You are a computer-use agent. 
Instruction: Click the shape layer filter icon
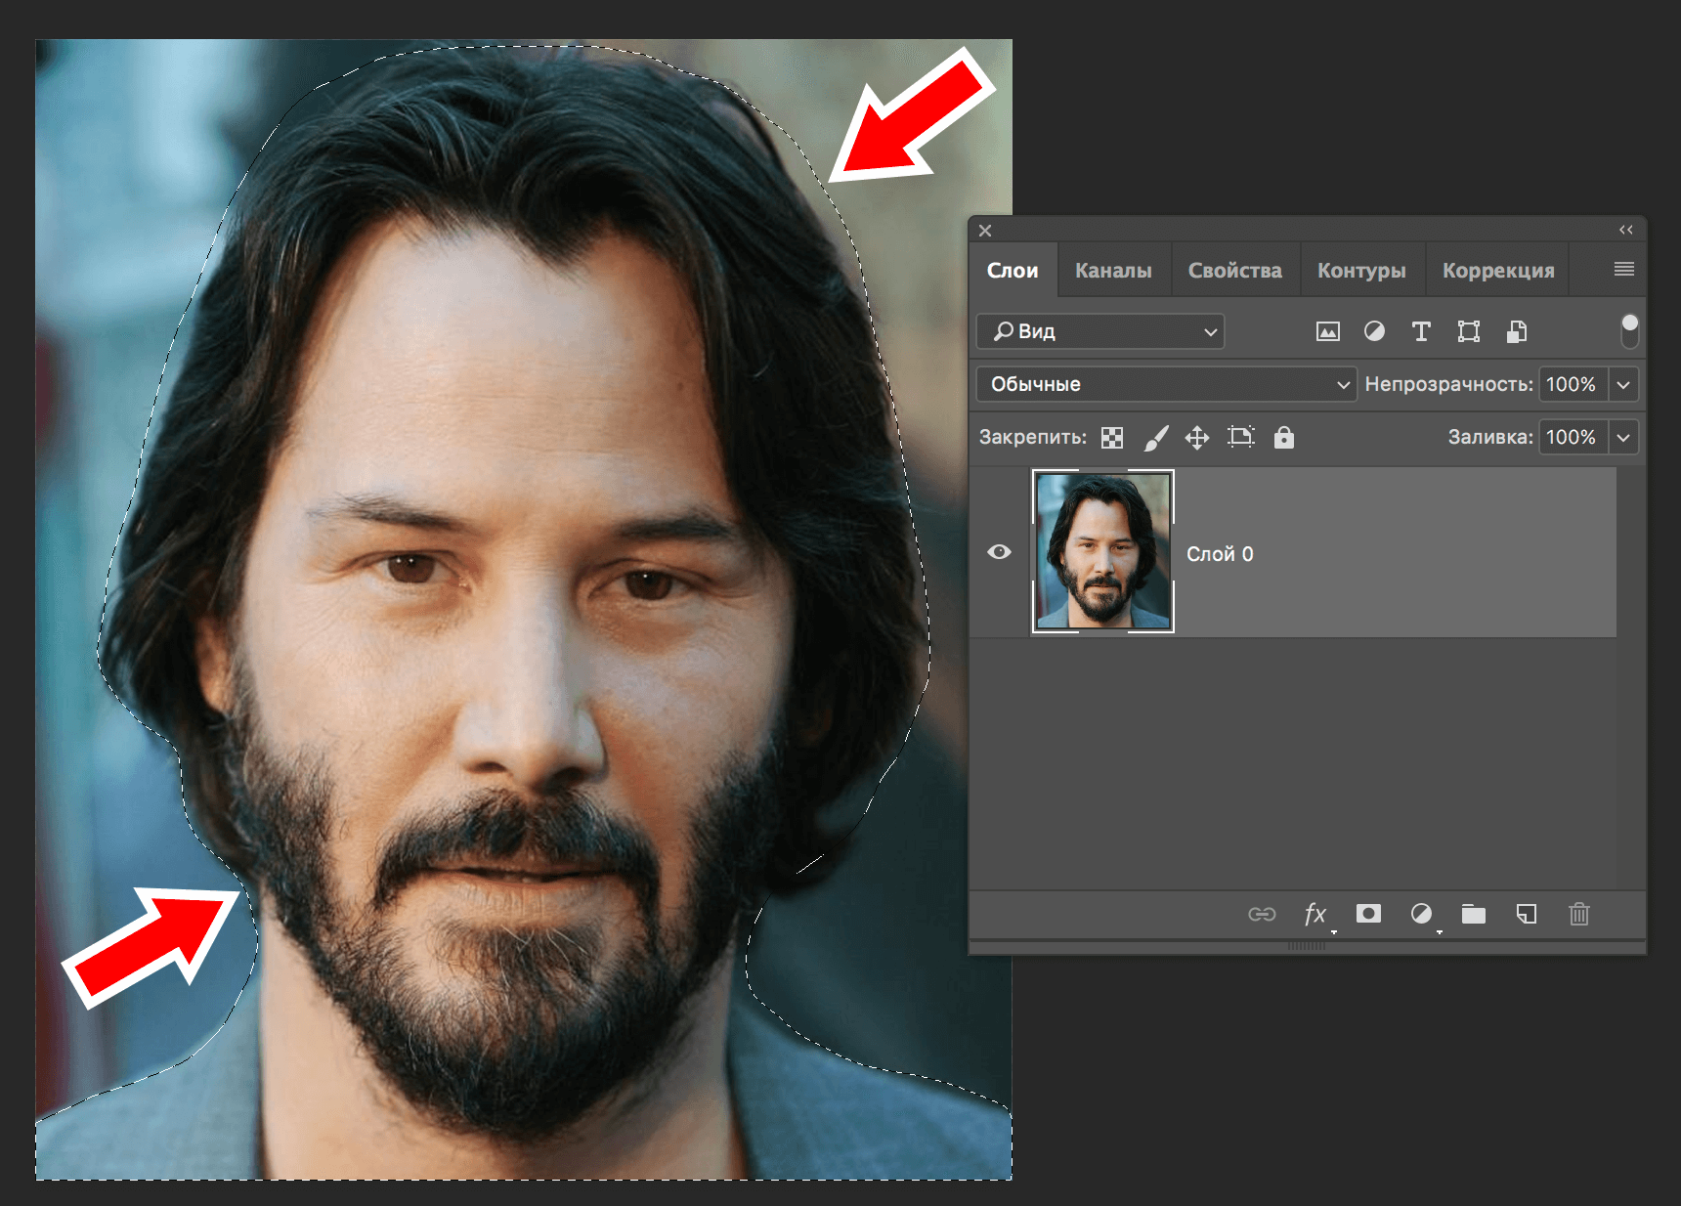coord(1468,332)
